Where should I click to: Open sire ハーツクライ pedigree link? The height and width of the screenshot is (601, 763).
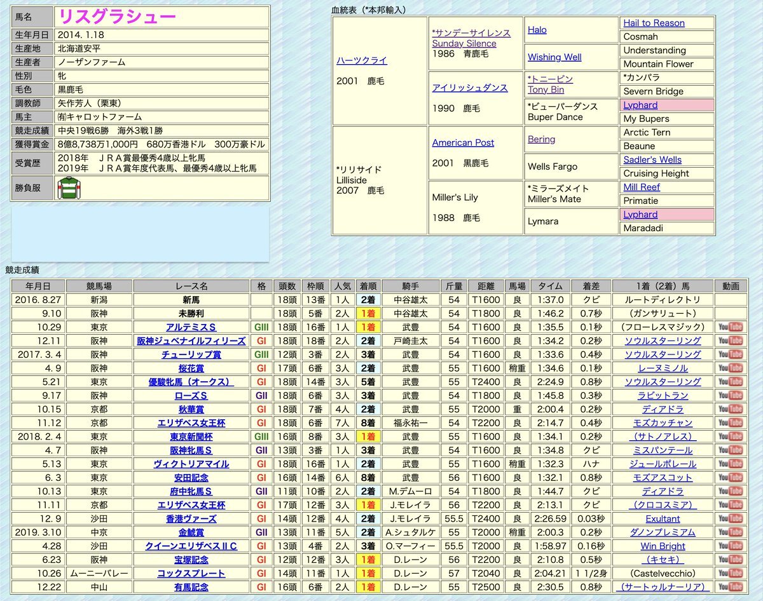[x=362, y=60]
